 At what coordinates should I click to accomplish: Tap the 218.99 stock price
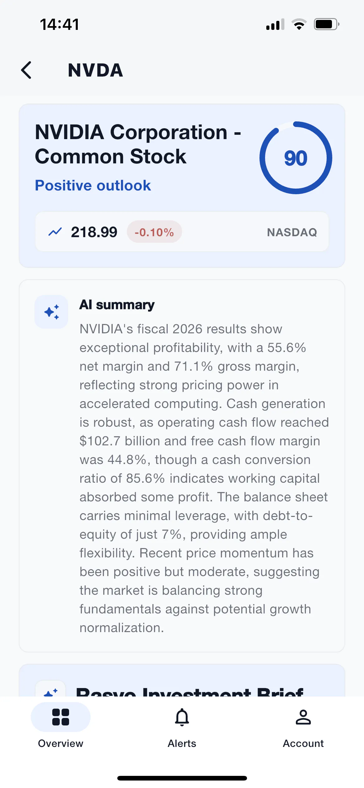tap(94, 232)
